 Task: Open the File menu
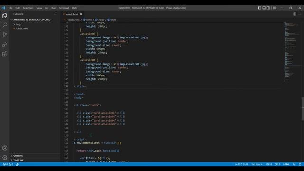point(10,8)
